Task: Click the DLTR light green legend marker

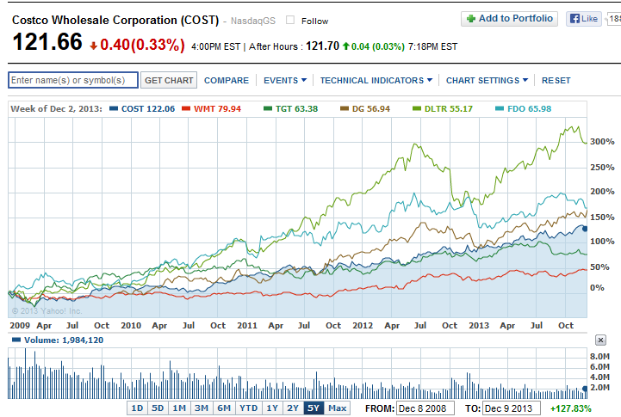Action: point(417,108)
